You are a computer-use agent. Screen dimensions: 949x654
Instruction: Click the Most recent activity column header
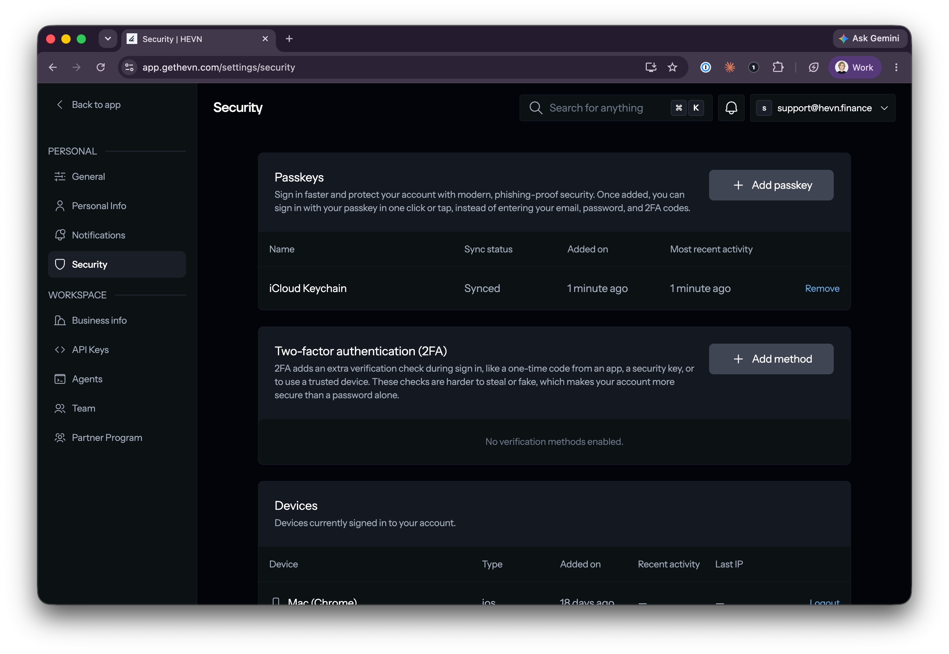(x=711, y=249)
